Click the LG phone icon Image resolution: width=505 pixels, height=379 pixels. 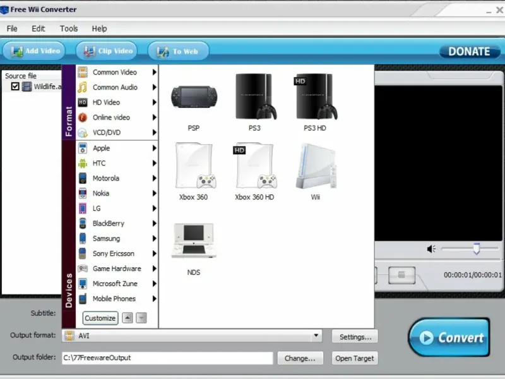tap(83, 208)
